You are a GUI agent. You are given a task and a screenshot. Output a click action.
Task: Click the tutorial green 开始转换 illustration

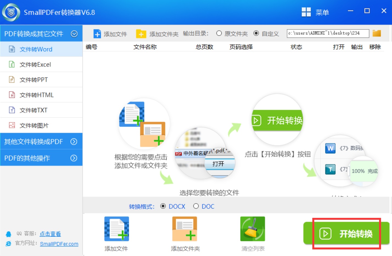click(277, 120)
